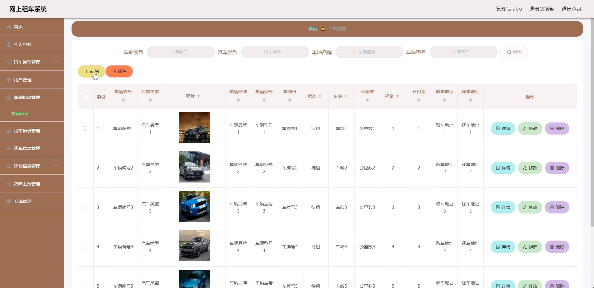Image resolution: width=594 pixels, height=288 pixels.
Task: Click the 用户管理 sidebar icon
Action: click(9, 80)
